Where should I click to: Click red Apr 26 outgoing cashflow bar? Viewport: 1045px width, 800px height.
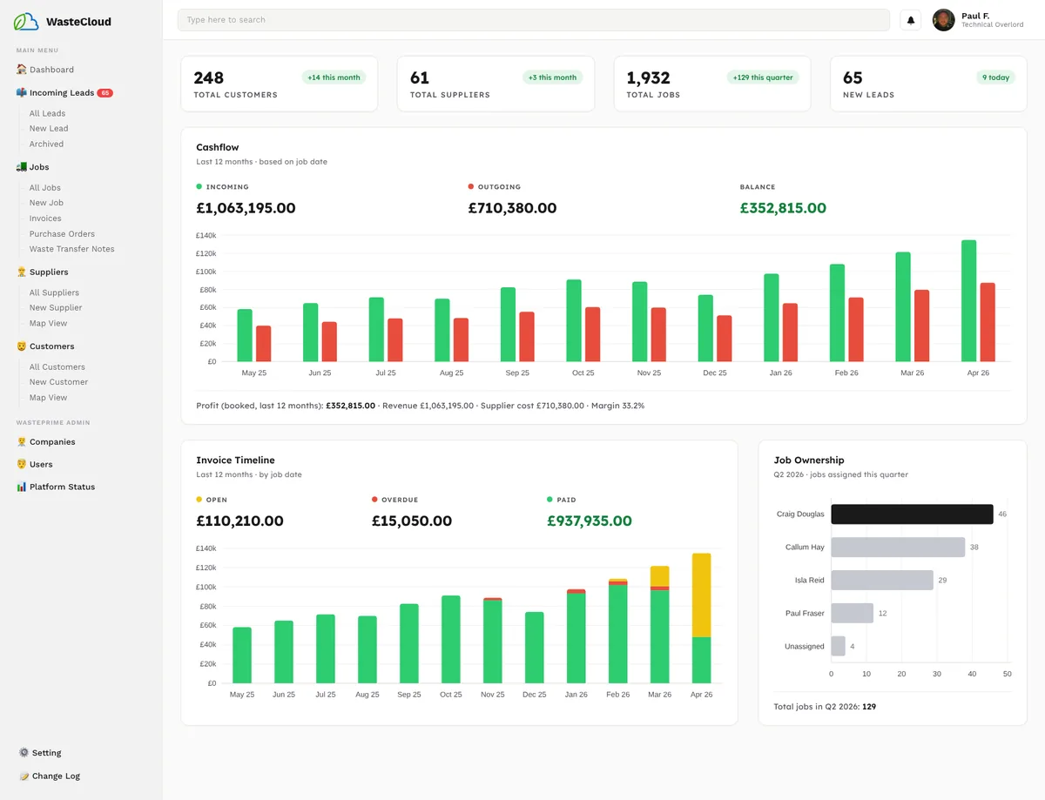coord(988,322)
